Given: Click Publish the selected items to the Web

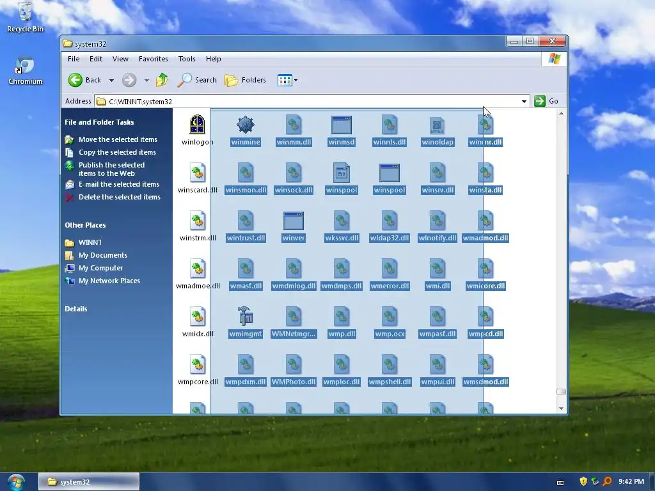Looking at the screenshot, I should [111, 169].
